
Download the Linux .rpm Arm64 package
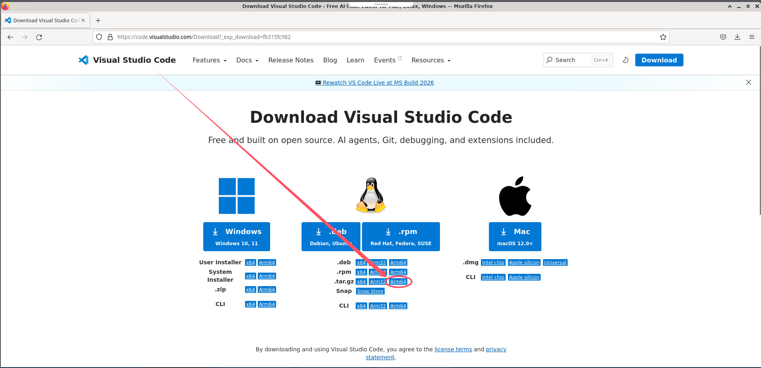tap(398, 272)
